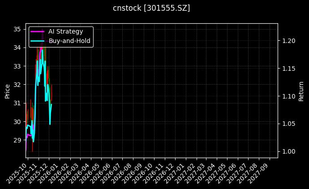309x189 pixels.
Task: Click price tick label 35
Action: [x=17, y=30]
